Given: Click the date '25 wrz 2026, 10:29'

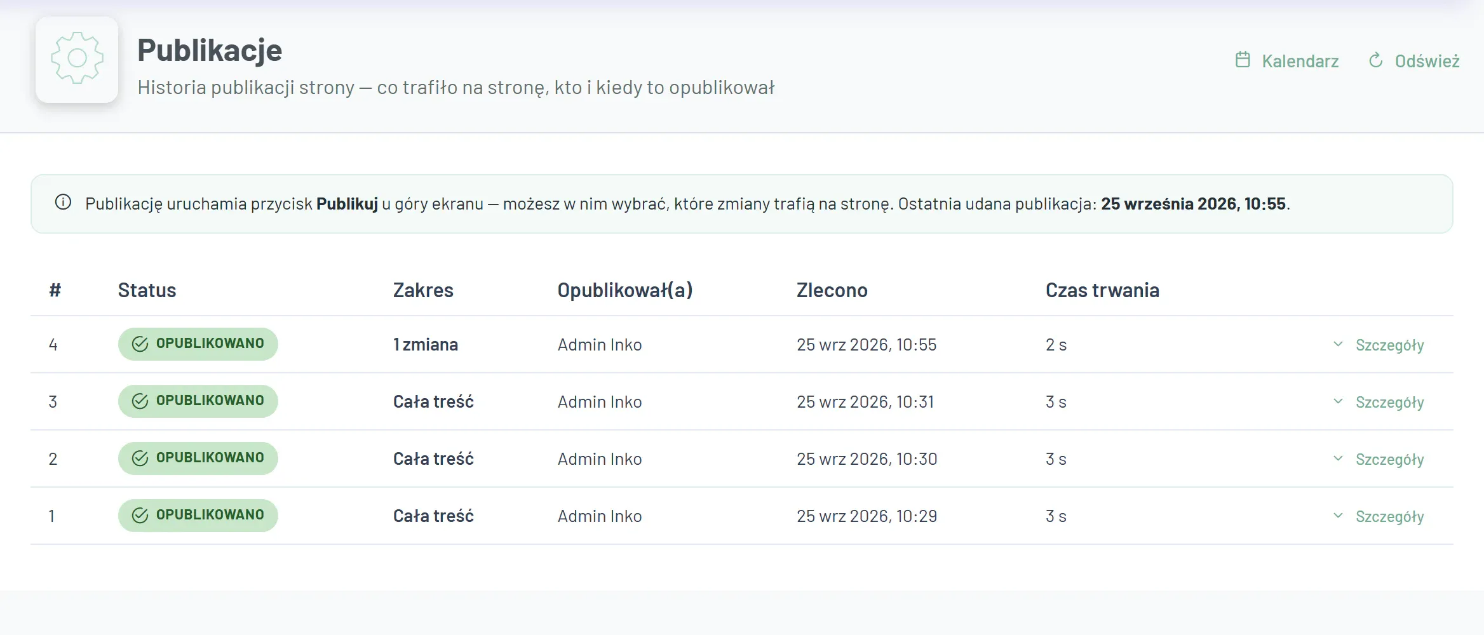Looking at the screenshot, I should pos(867,516).
